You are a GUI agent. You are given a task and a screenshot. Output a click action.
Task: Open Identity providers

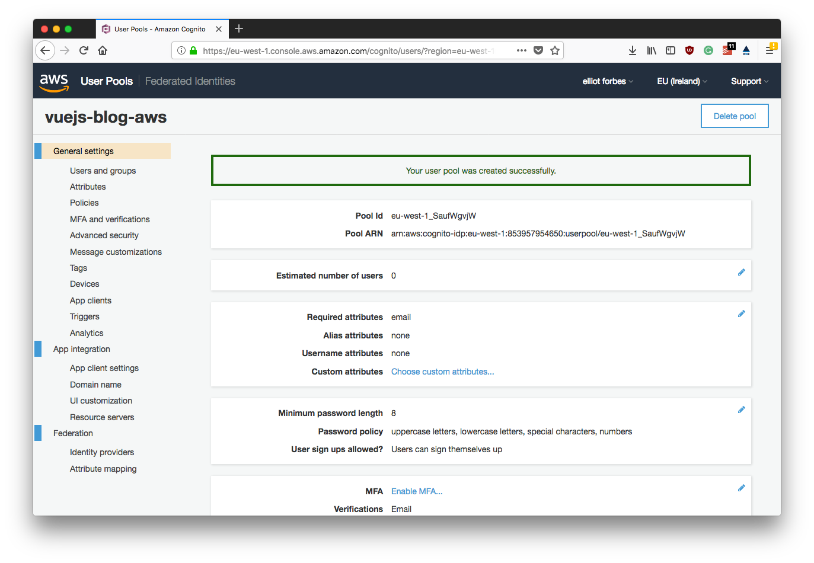tap(102, 452)
